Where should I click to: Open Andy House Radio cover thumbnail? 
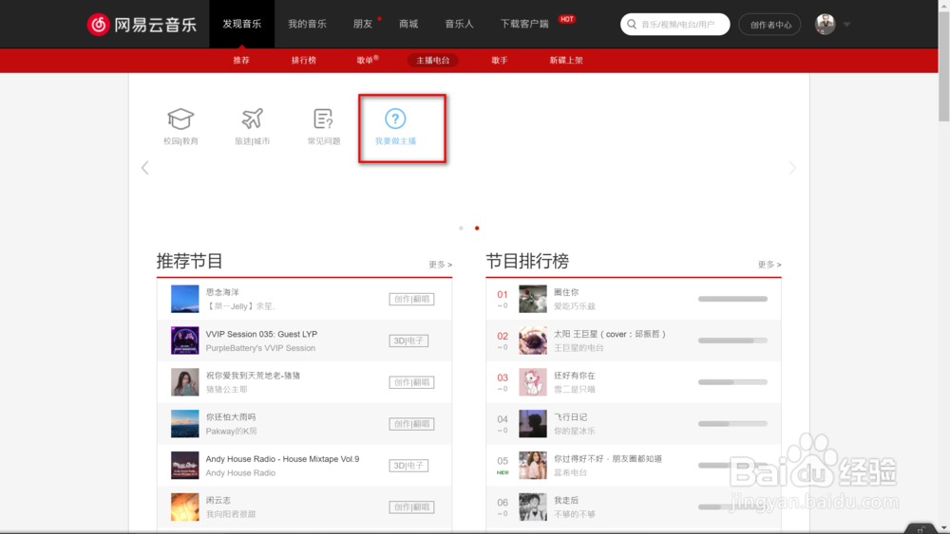[x=185, y=466]
